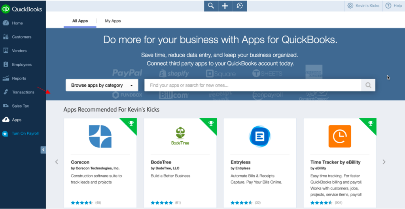
Task: Switch to the My Apps tab
Action: click(113, 21)
